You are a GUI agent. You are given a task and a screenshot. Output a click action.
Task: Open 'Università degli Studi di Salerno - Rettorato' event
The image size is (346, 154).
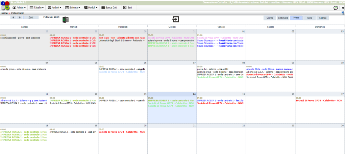(x=122, y=41)
